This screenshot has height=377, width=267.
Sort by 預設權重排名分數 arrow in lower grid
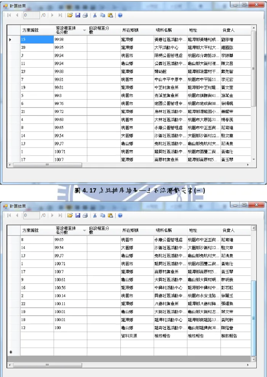(84, 230)
